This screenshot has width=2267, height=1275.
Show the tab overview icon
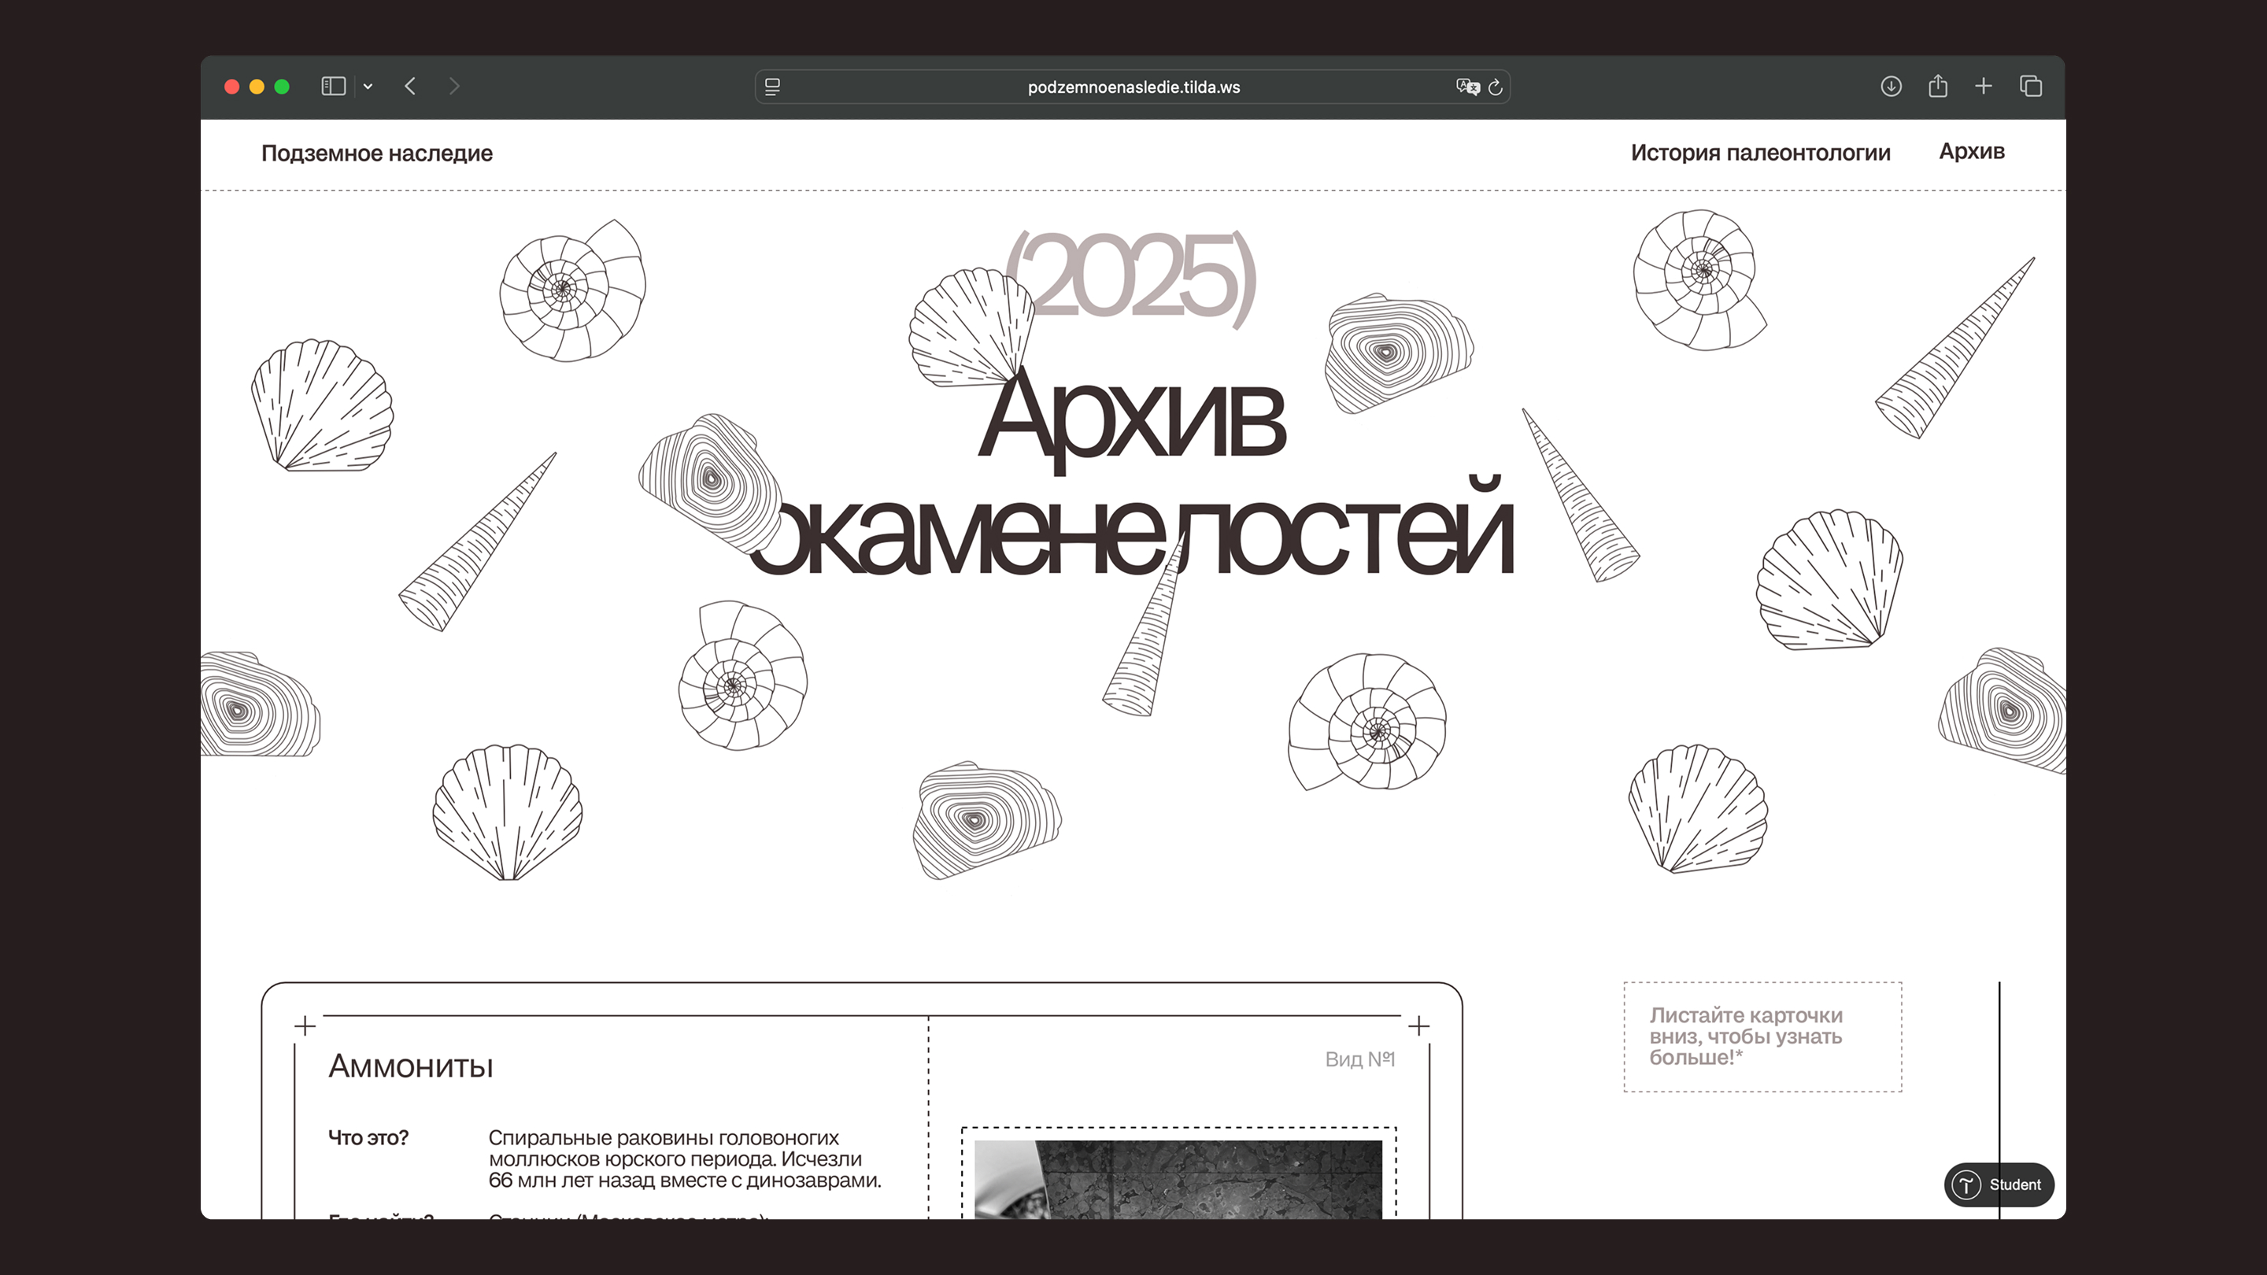click(x=2030, y=87)
